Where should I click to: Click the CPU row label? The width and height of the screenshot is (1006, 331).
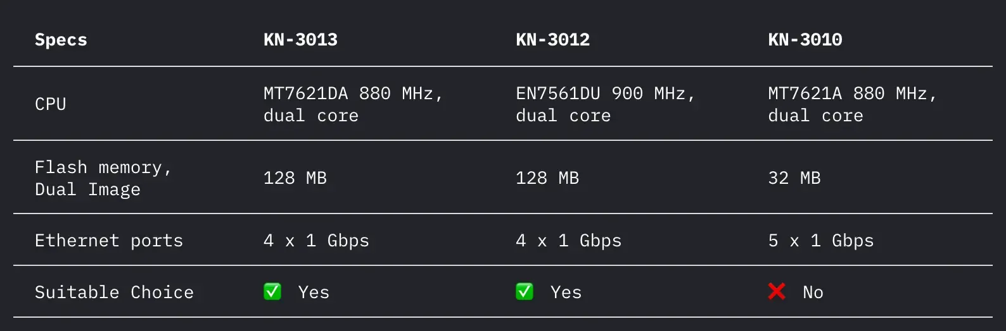coord(51,104)
